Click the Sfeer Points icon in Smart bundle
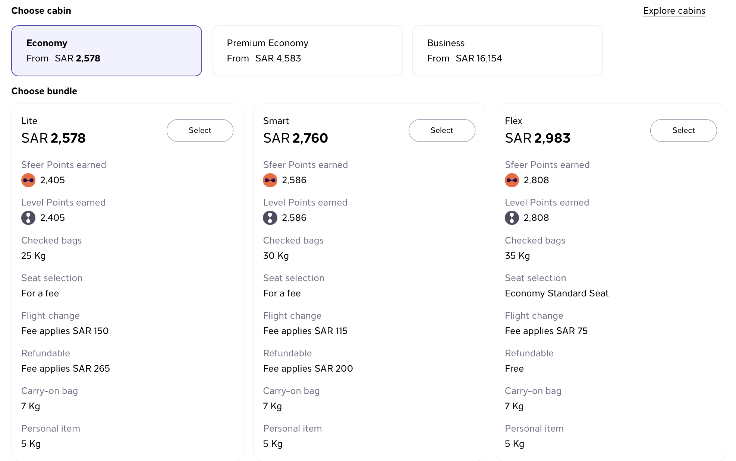Viewport: 736px width, 461px height. tap(270, 180)
